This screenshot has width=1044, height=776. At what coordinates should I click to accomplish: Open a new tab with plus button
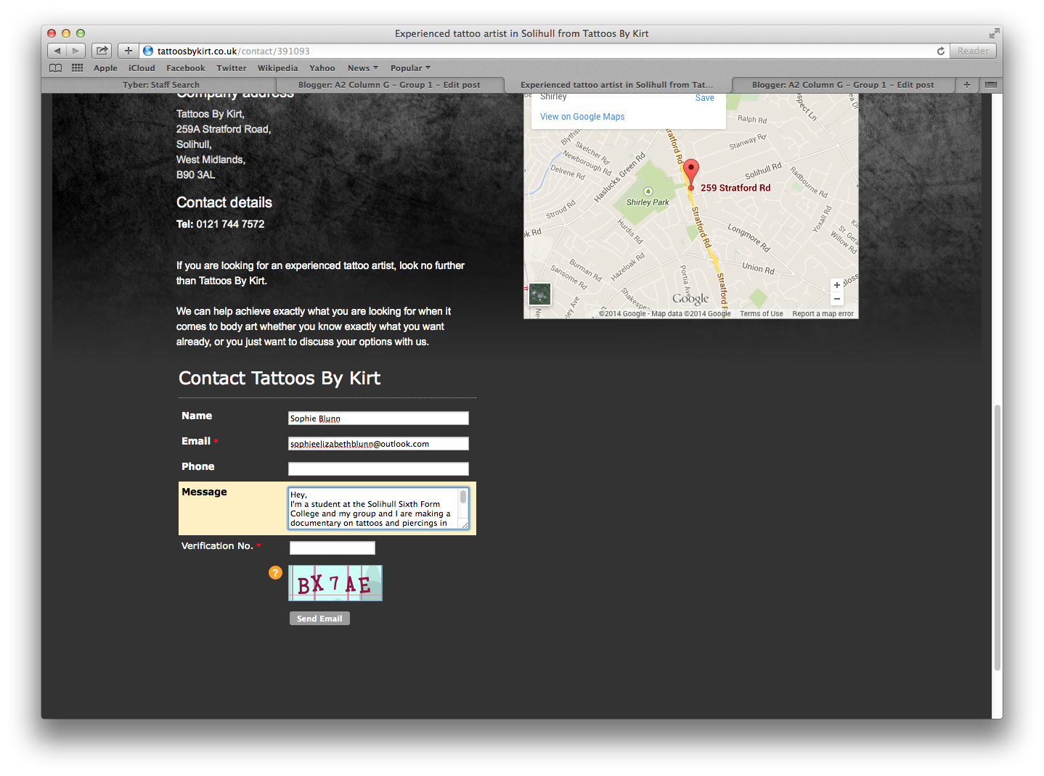(x=966, y=85)
